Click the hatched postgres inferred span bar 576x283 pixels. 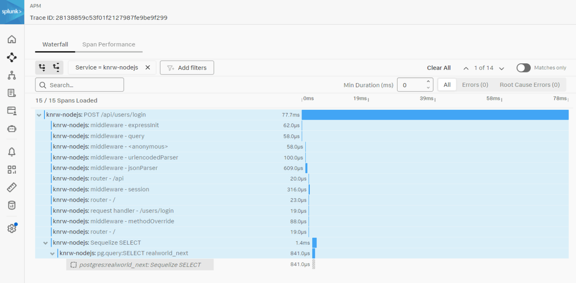(x=314, y=264)
